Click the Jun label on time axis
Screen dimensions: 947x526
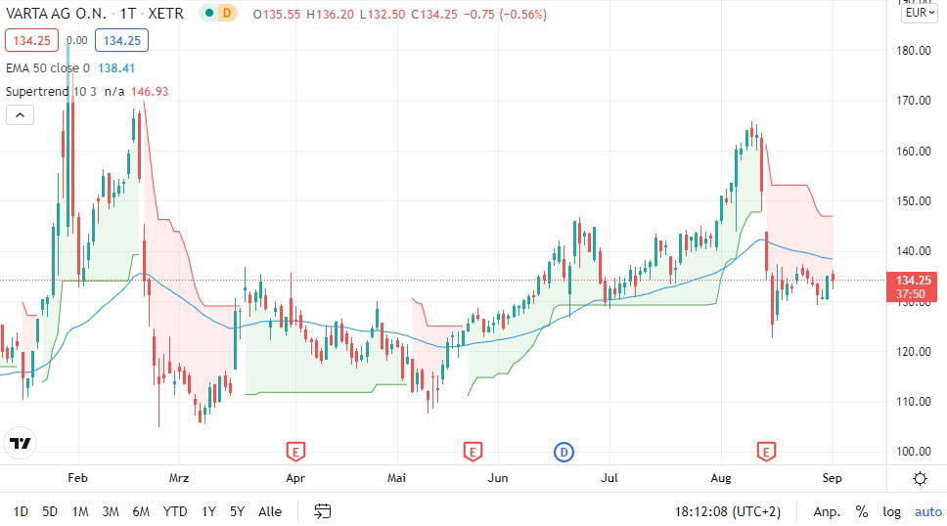click(498, 478)
